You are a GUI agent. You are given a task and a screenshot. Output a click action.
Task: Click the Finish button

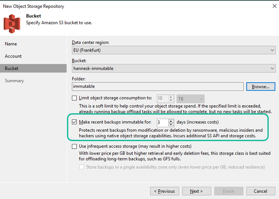[x=229, y=191]
